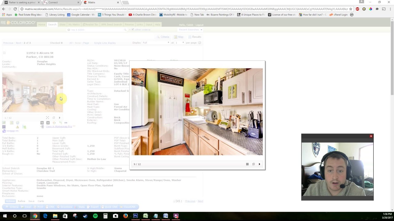
Task: Click the Map view button
Action: click(179, 37)
